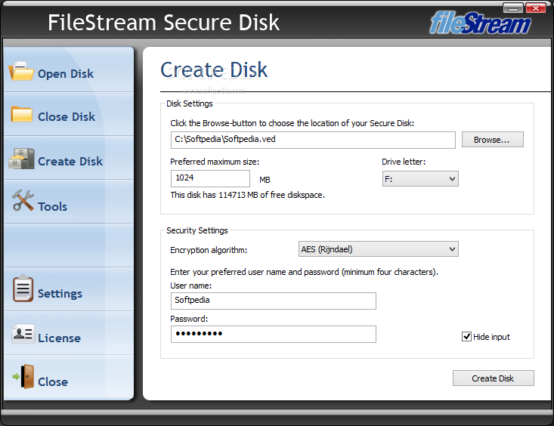Viewport: 554px width, 426px height.
Task: Focus the User name field
Action: click(x=273, y=301)
